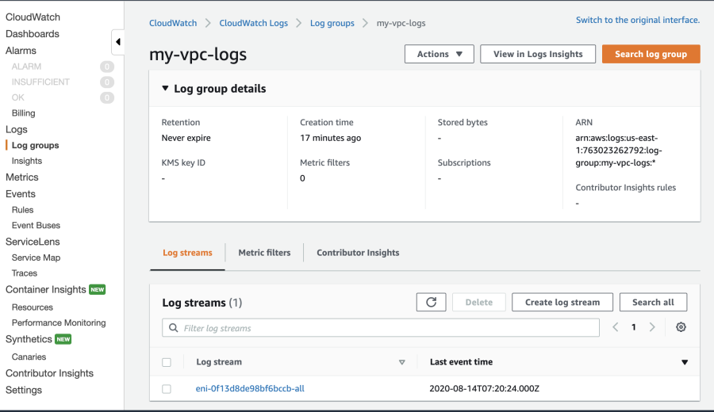This screenshot has width=714, height=412.
Task: Click the Search all button
Action: pyautogui.click(x=653, y=303)
